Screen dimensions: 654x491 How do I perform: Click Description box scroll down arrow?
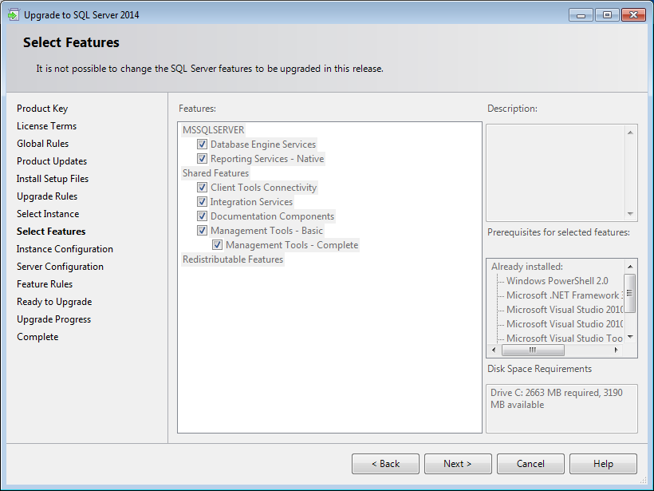pyautogui.click(x=630, y=214)
